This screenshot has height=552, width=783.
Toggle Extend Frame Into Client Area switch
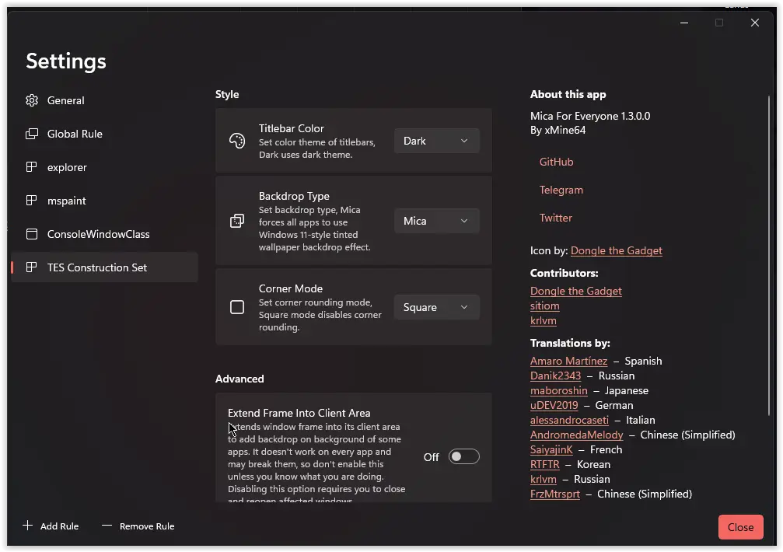point(464,456)
